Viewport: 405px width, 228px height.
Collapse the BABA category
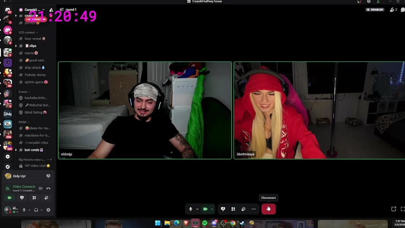click(x=24, y=122)
